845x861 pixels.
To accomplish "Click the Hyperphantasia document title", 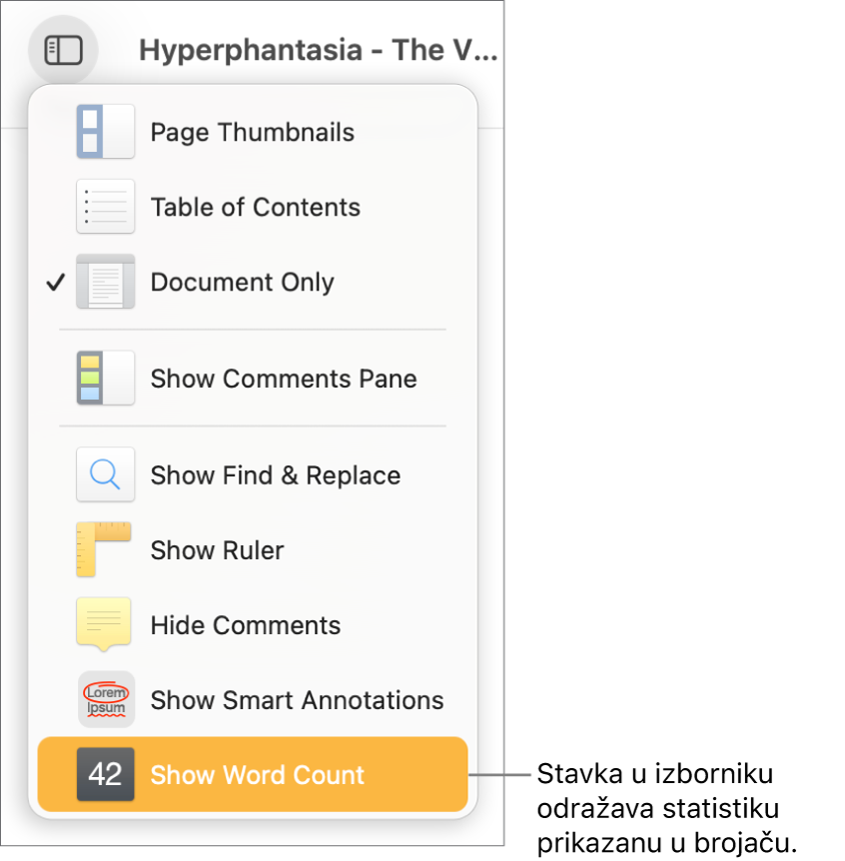I will [x=318, y=50].
